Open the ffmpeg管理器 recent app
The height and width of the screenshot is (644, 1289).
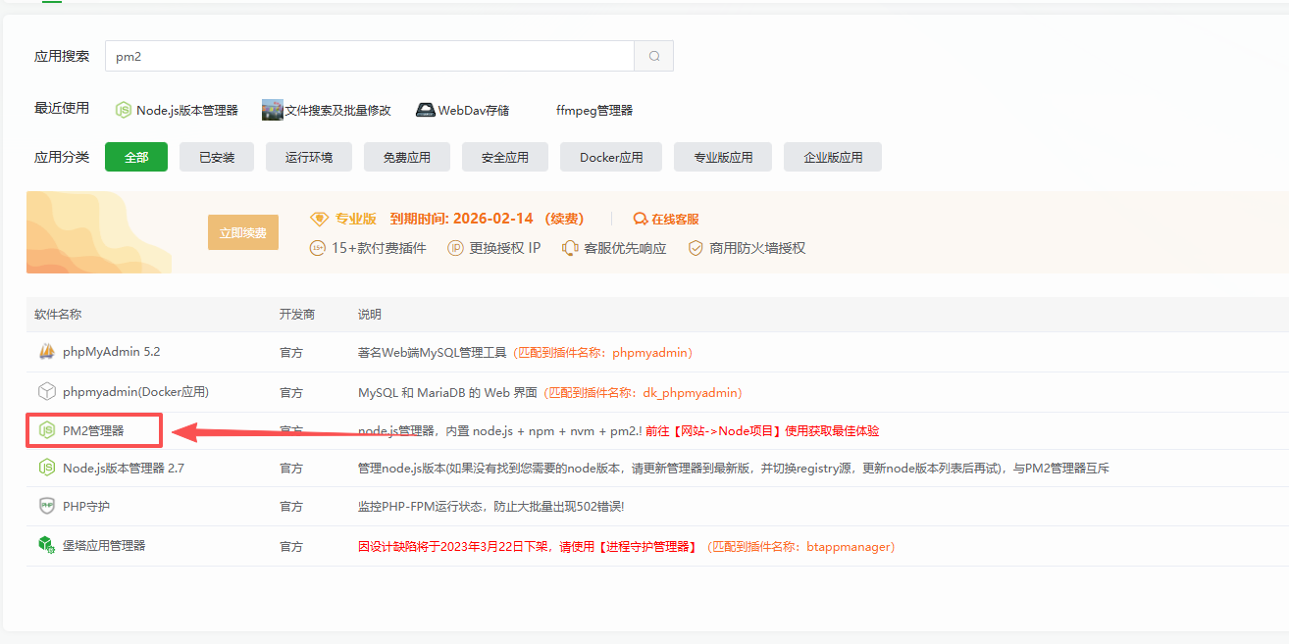coord(594,110)
